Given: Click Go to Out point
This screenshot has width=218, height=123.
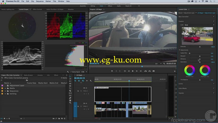Looking at the screenshot, I should tap(141, 71).
